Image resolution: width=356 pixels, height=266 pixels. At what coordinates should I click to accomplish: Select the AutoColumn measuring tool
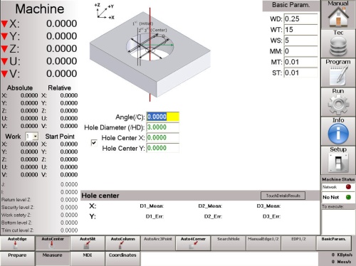(x=122, y=243)
